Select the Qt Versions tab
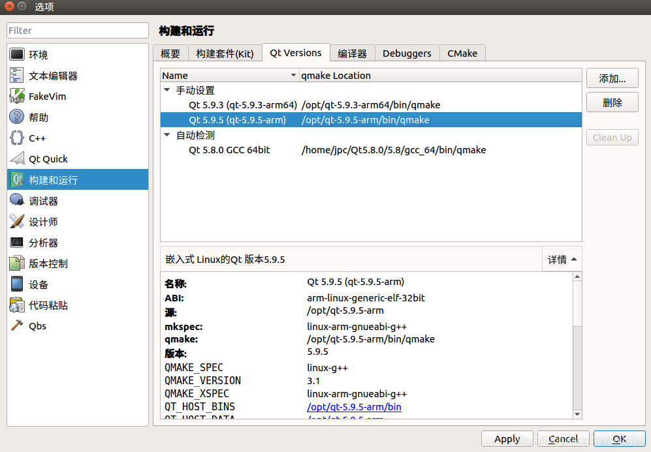651x452 pixels. 296,53
